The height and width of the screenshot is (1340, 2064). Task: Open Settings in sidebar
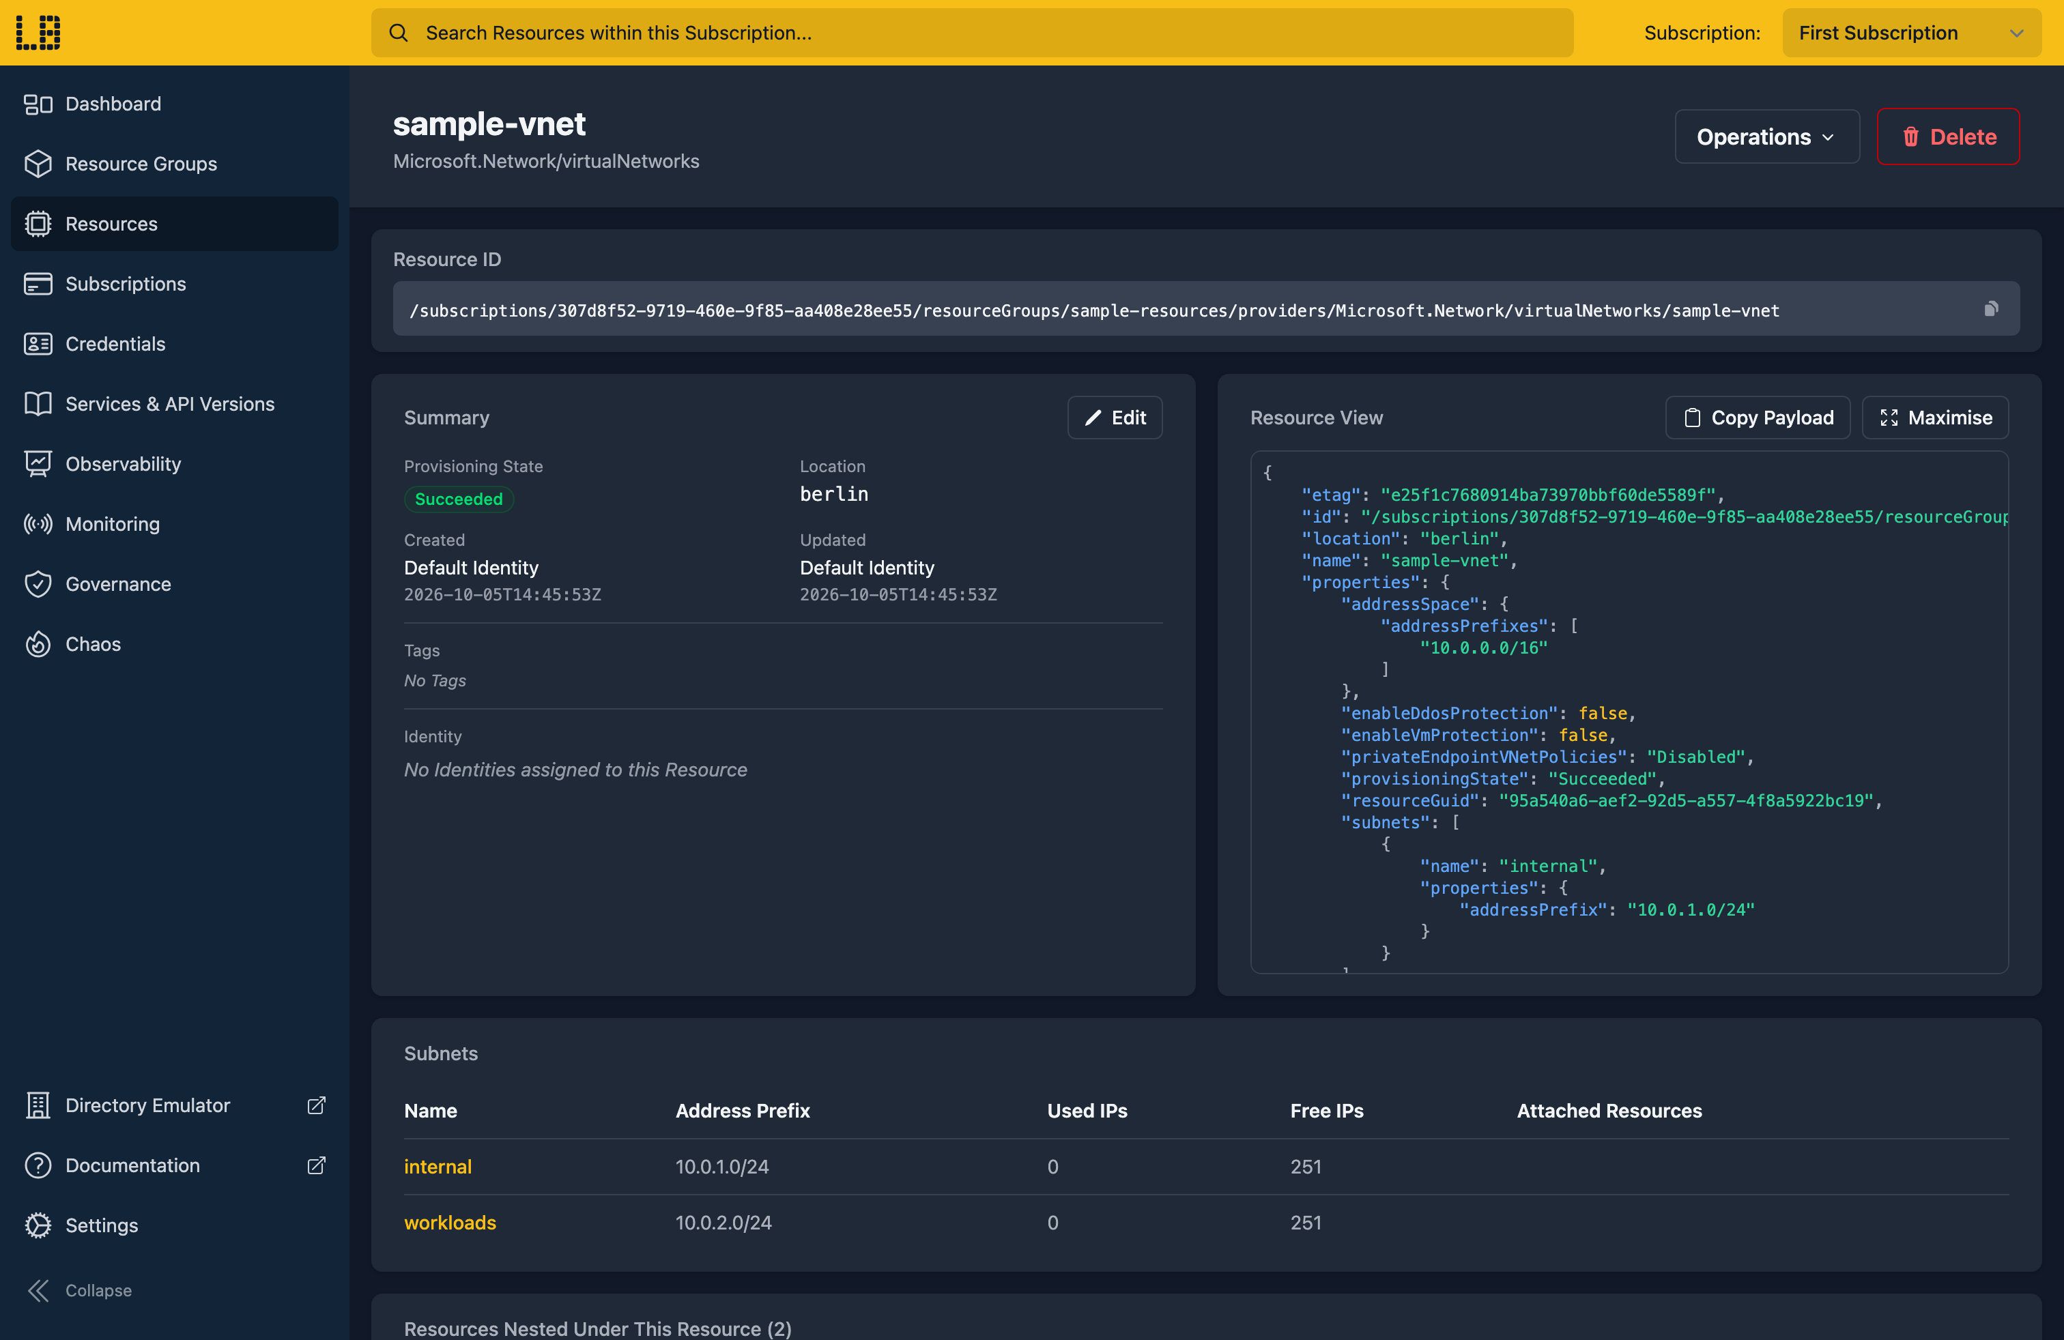174,1225
